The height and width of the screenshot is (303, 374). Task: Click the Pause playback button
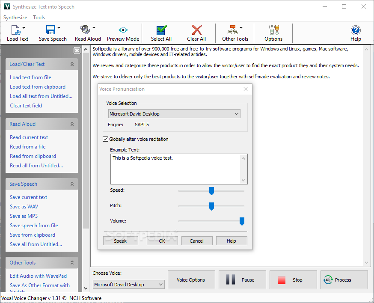coord(242,280)
